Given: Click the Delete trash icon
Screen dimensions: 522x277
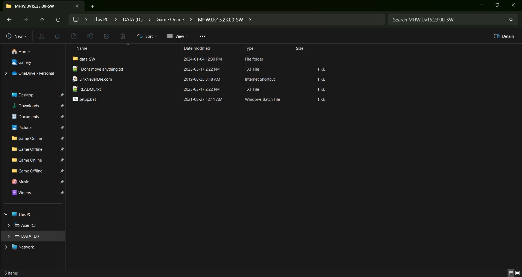Looking at the screenshot, I should coord(123,36).
